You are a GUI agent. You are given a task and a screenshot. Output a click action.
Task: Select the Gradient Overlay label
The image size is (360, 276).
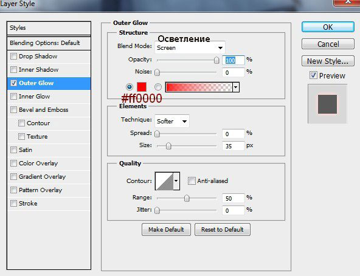42,176
